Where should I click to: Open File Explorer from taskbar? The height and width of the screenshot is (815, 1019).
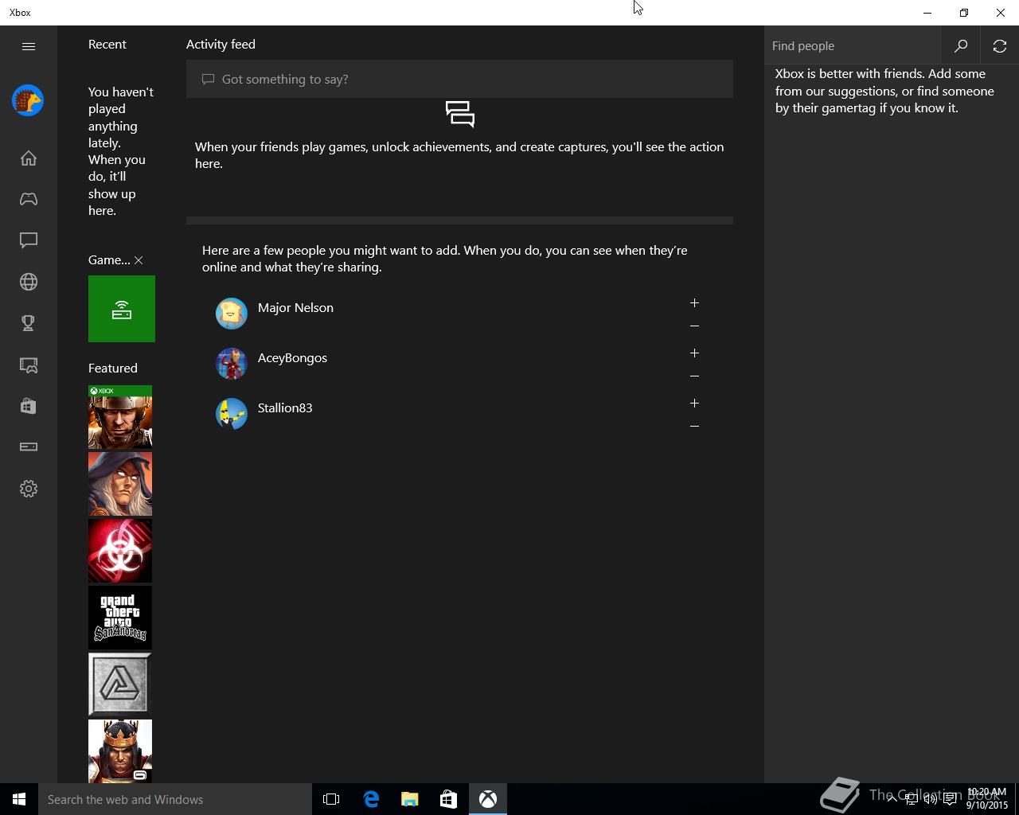410,799
